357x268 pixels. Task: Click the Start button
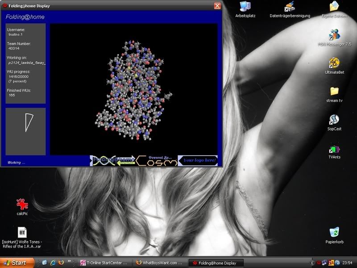tap(17, 263)
